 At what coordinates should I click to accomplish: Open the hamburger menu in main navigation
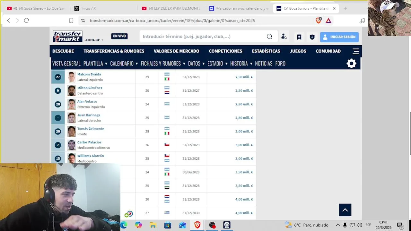(355, 51)
